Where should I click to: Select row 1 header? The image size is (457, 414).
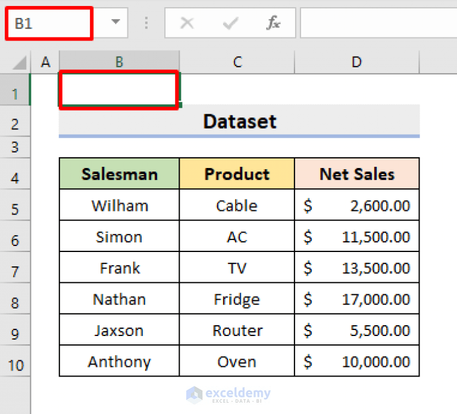pyautogui.click(x=15, y=89)
